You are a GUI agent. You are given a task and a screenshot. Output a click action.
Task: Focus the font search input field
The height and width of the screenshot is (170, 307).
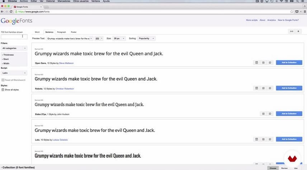[14, 37]
